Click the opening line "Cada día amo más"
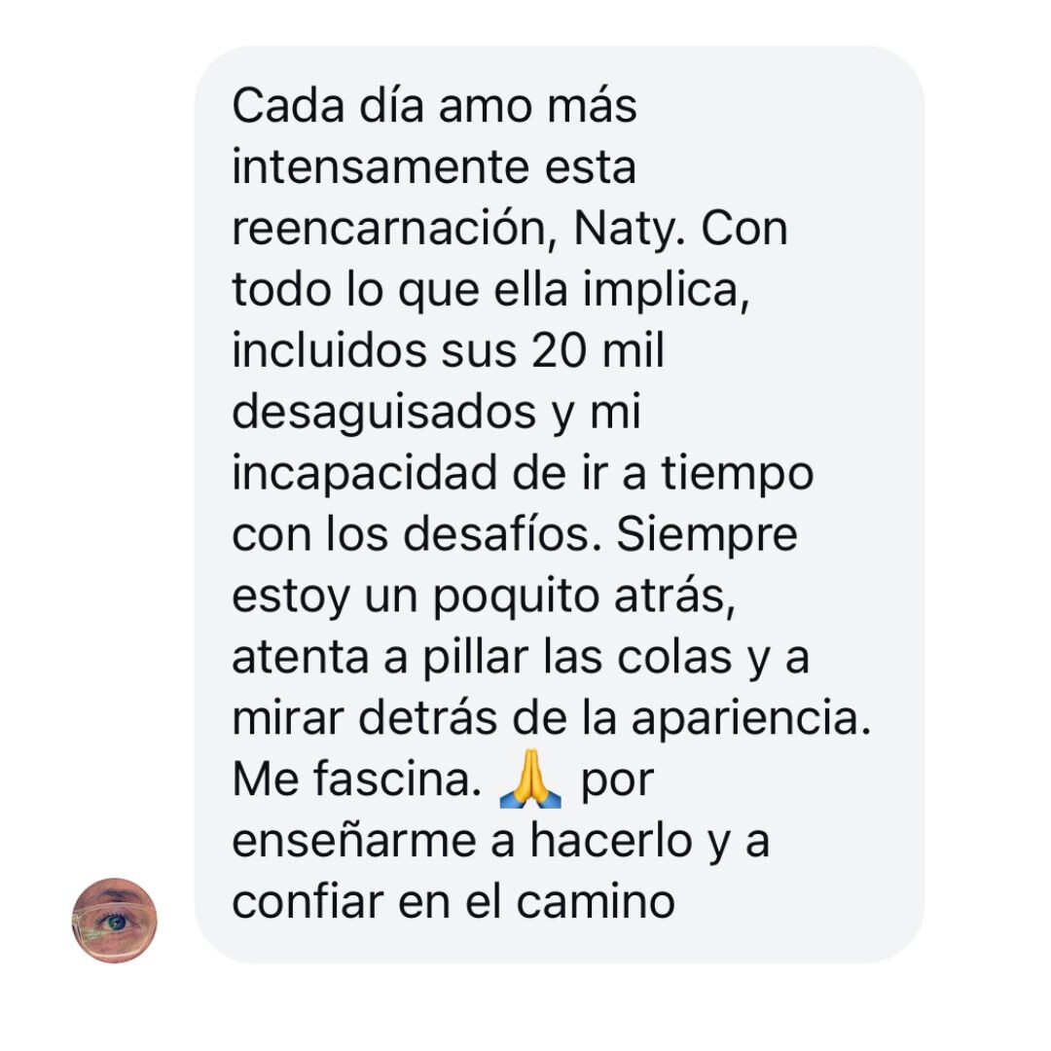This screenshot has height=1051, width=1051. (434, 106)
